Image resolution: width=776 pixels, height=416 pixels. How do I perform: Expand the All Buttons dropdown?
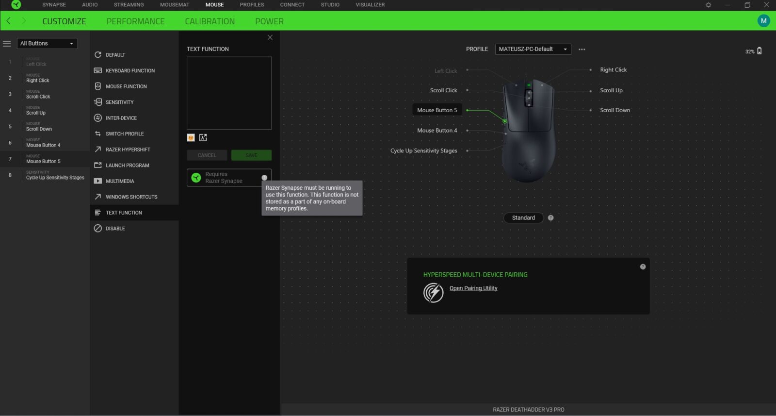click(x=47, y=44)
